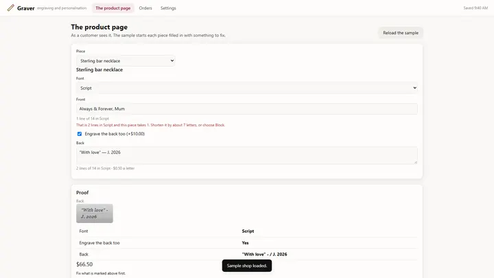
Task: Click Reload the sample button
Action: coord(401,33)
